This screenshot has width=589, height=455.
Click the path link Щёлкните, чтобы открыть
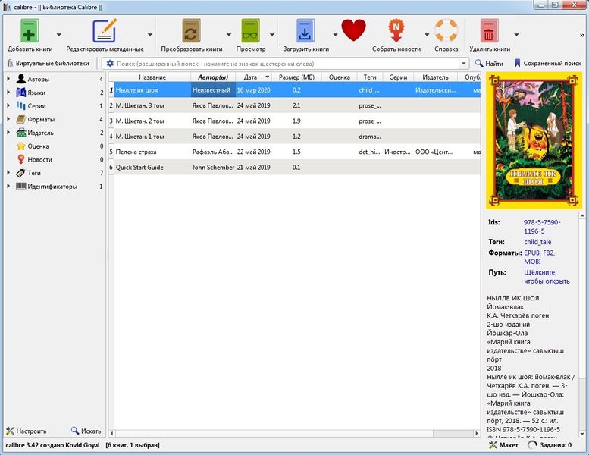(547, 277)
